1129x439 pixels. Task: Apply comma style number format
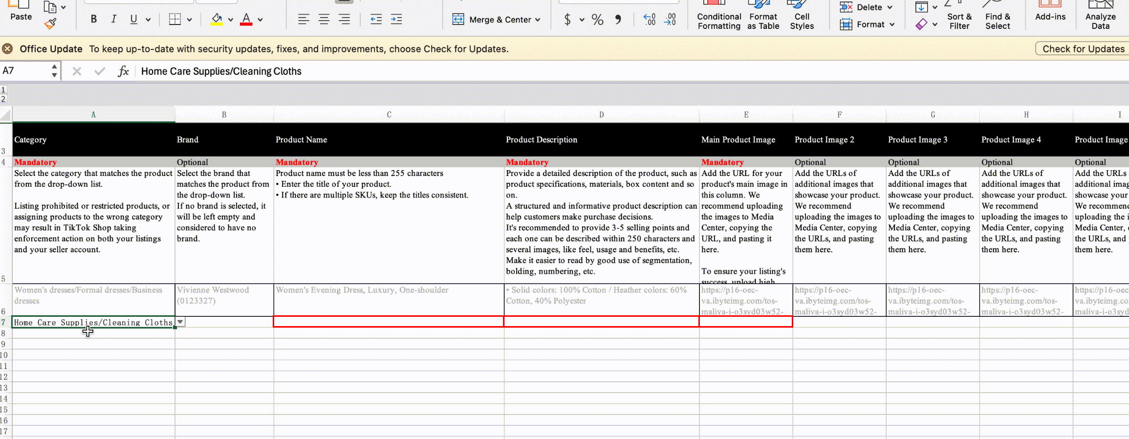[618, 20]
